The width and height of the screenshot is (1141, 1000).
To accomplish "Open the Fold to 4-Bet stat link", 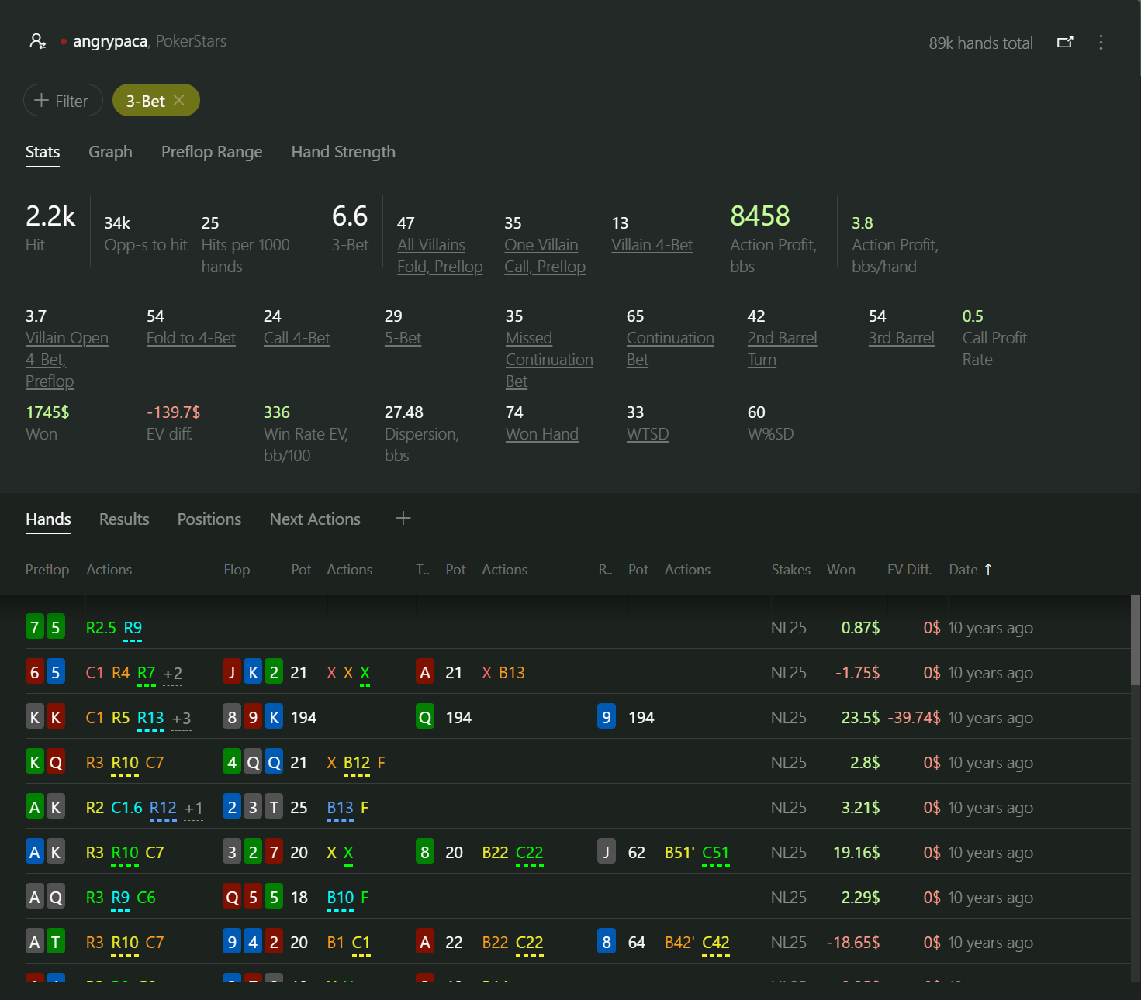I will [191, 338].
